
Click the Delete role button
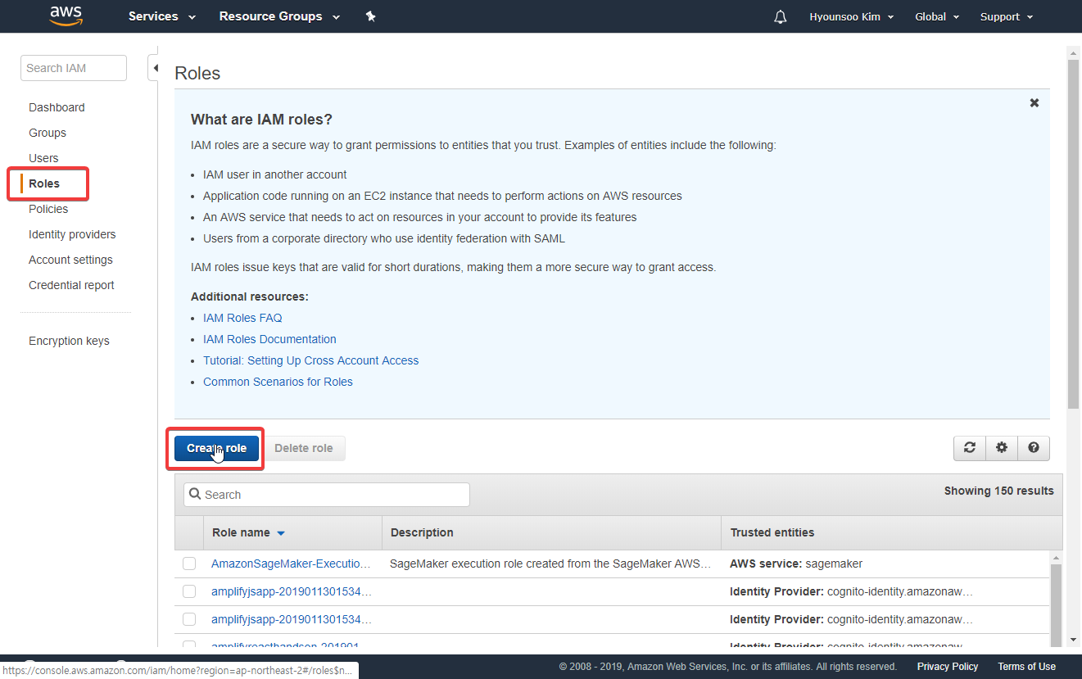click(304, 448)
